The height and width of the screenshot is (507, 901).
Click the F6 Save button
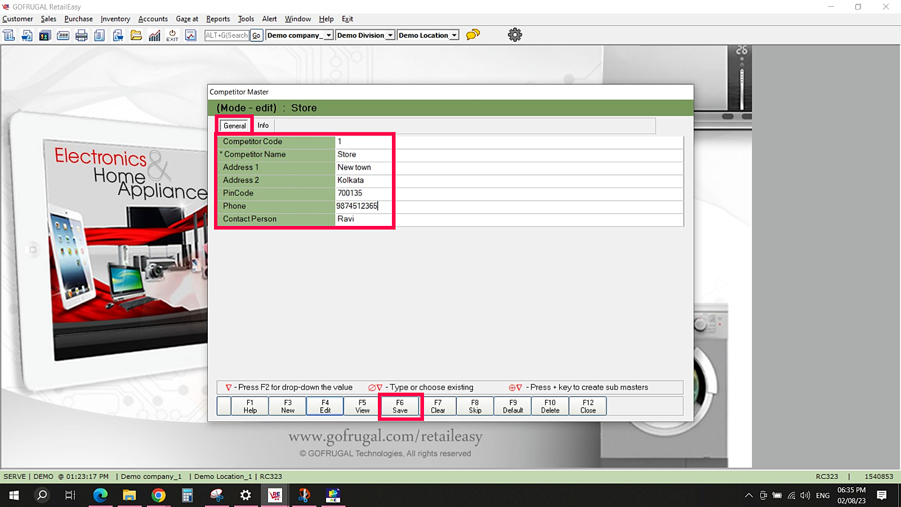click(x=400, y=406)
